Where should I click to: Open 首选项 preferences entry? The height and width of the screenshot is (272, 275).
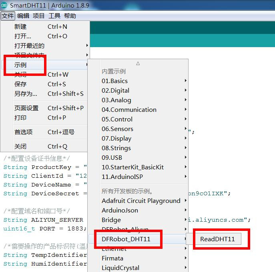45,132
